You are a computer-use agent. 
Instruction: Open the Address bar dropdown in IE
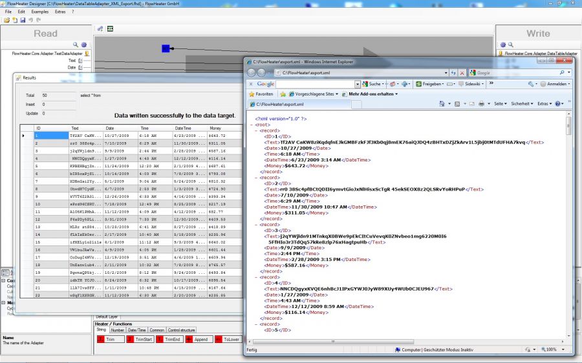446,73
